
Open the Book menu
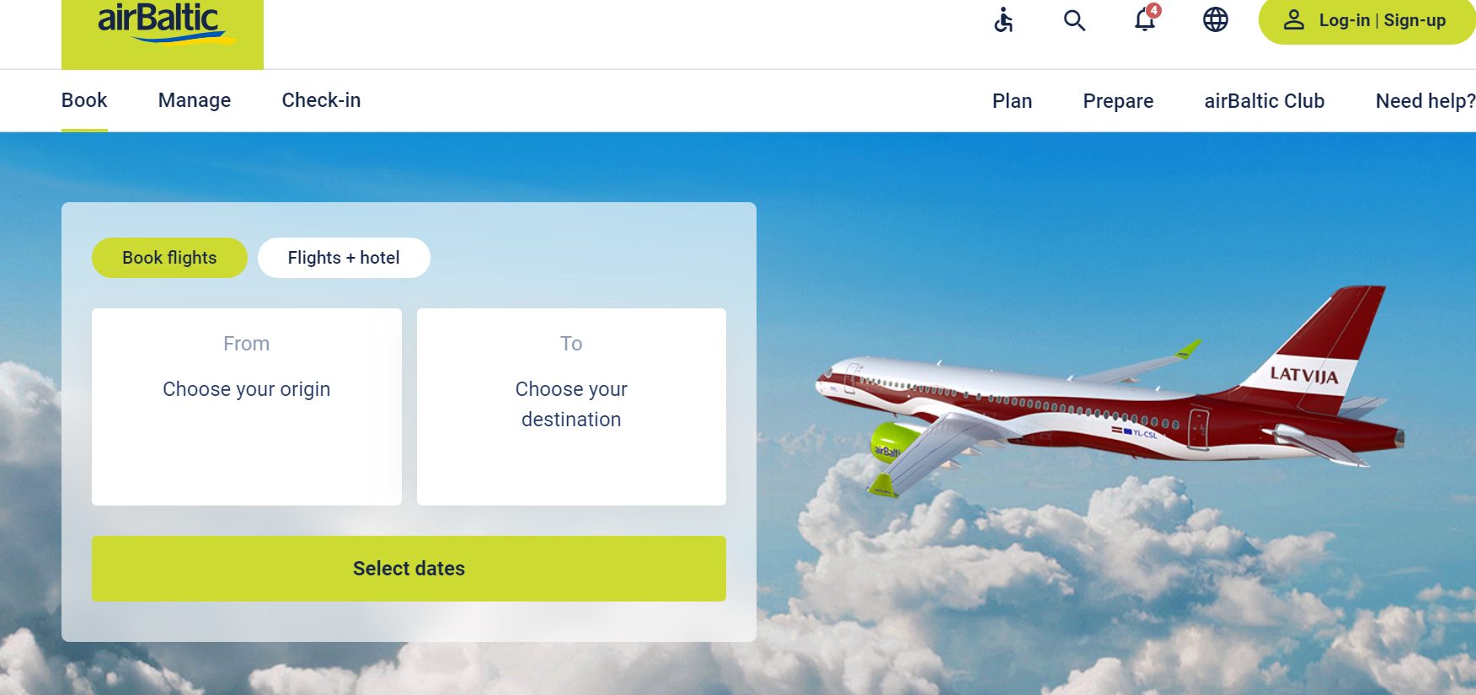click(84, 100)
